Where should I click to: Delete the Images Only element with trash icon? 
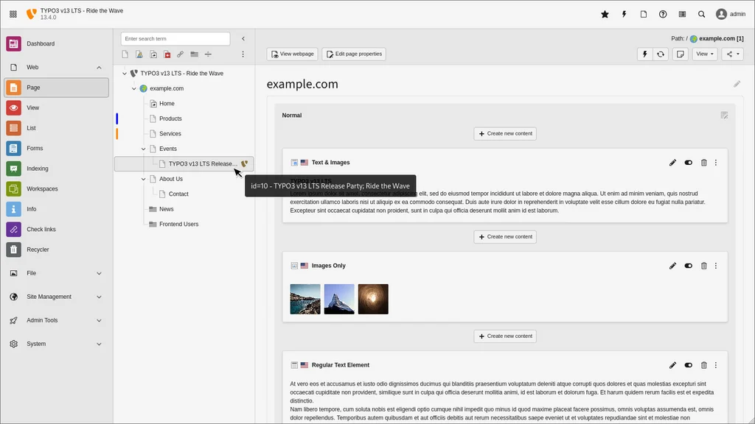pos(703,266)
